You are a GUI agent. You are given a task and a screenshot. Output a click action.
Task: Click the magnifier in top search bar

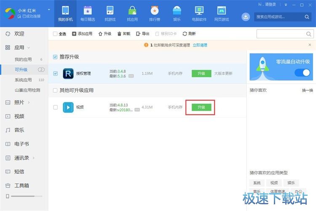pyautogui.click(x=307, y=17)
